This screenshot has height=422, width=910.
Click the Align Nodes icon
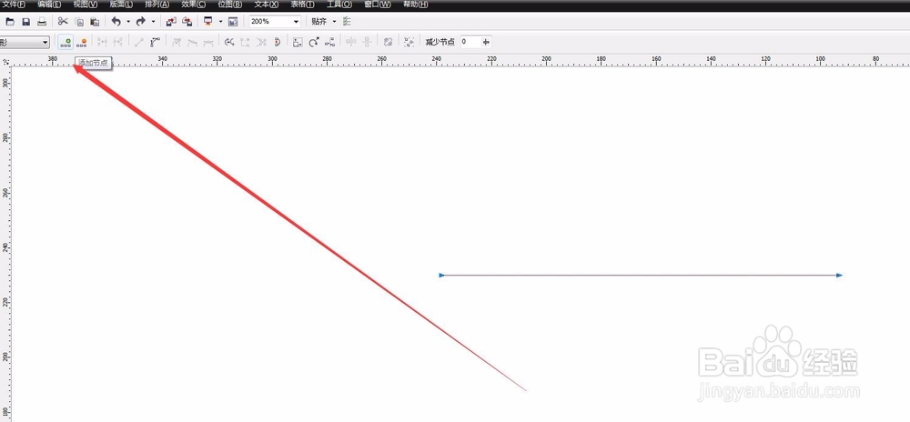(x=329, y=42)
